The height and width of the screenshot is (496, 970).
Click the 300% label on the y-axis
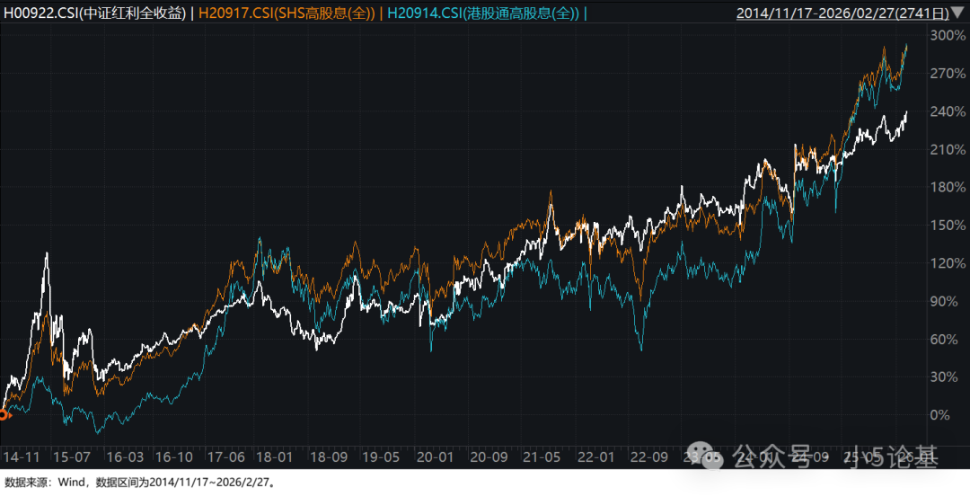[x=946, y=35]
